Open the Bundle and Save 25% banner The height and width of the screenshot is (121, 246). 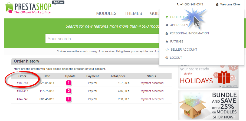208,105
